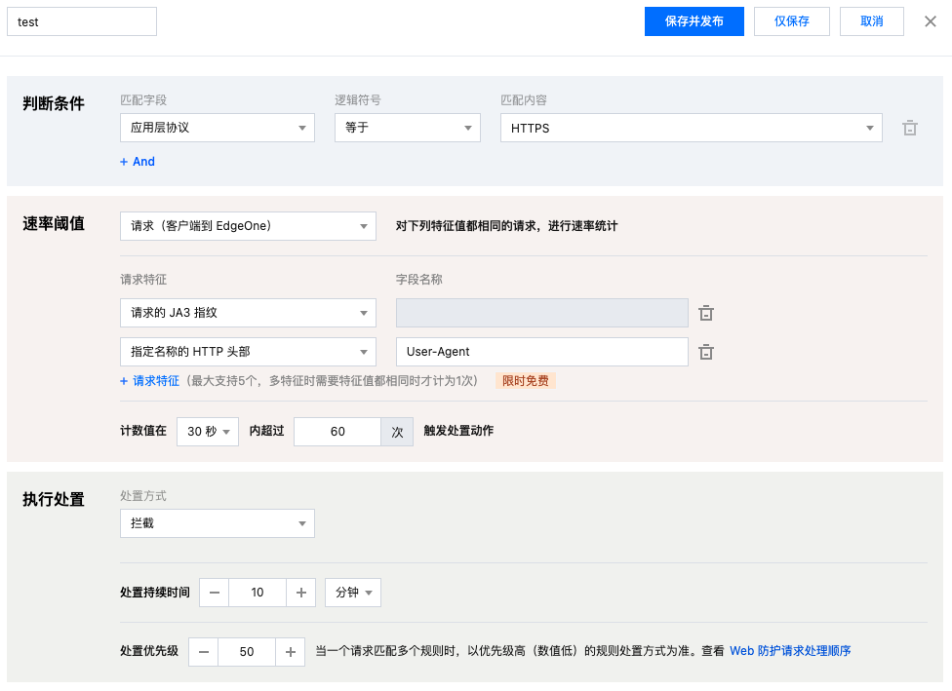Decrease the 处置持续时间 value with minus
952x691 pixels.
click(x=215, y=593)
